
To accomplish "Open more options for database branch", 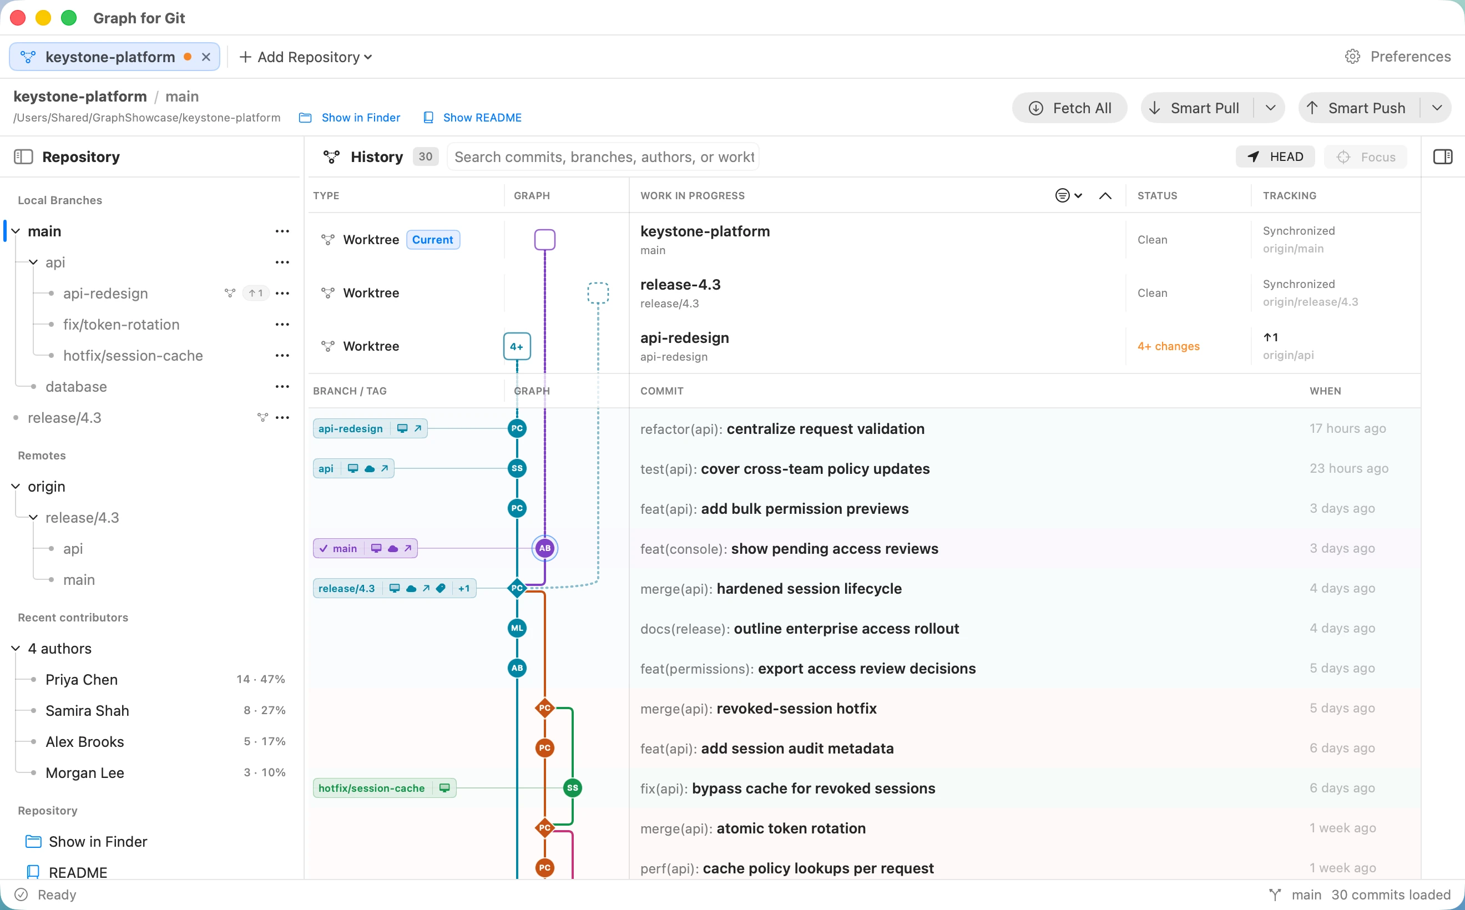I will pyautogui.click(x=282, y=386).
